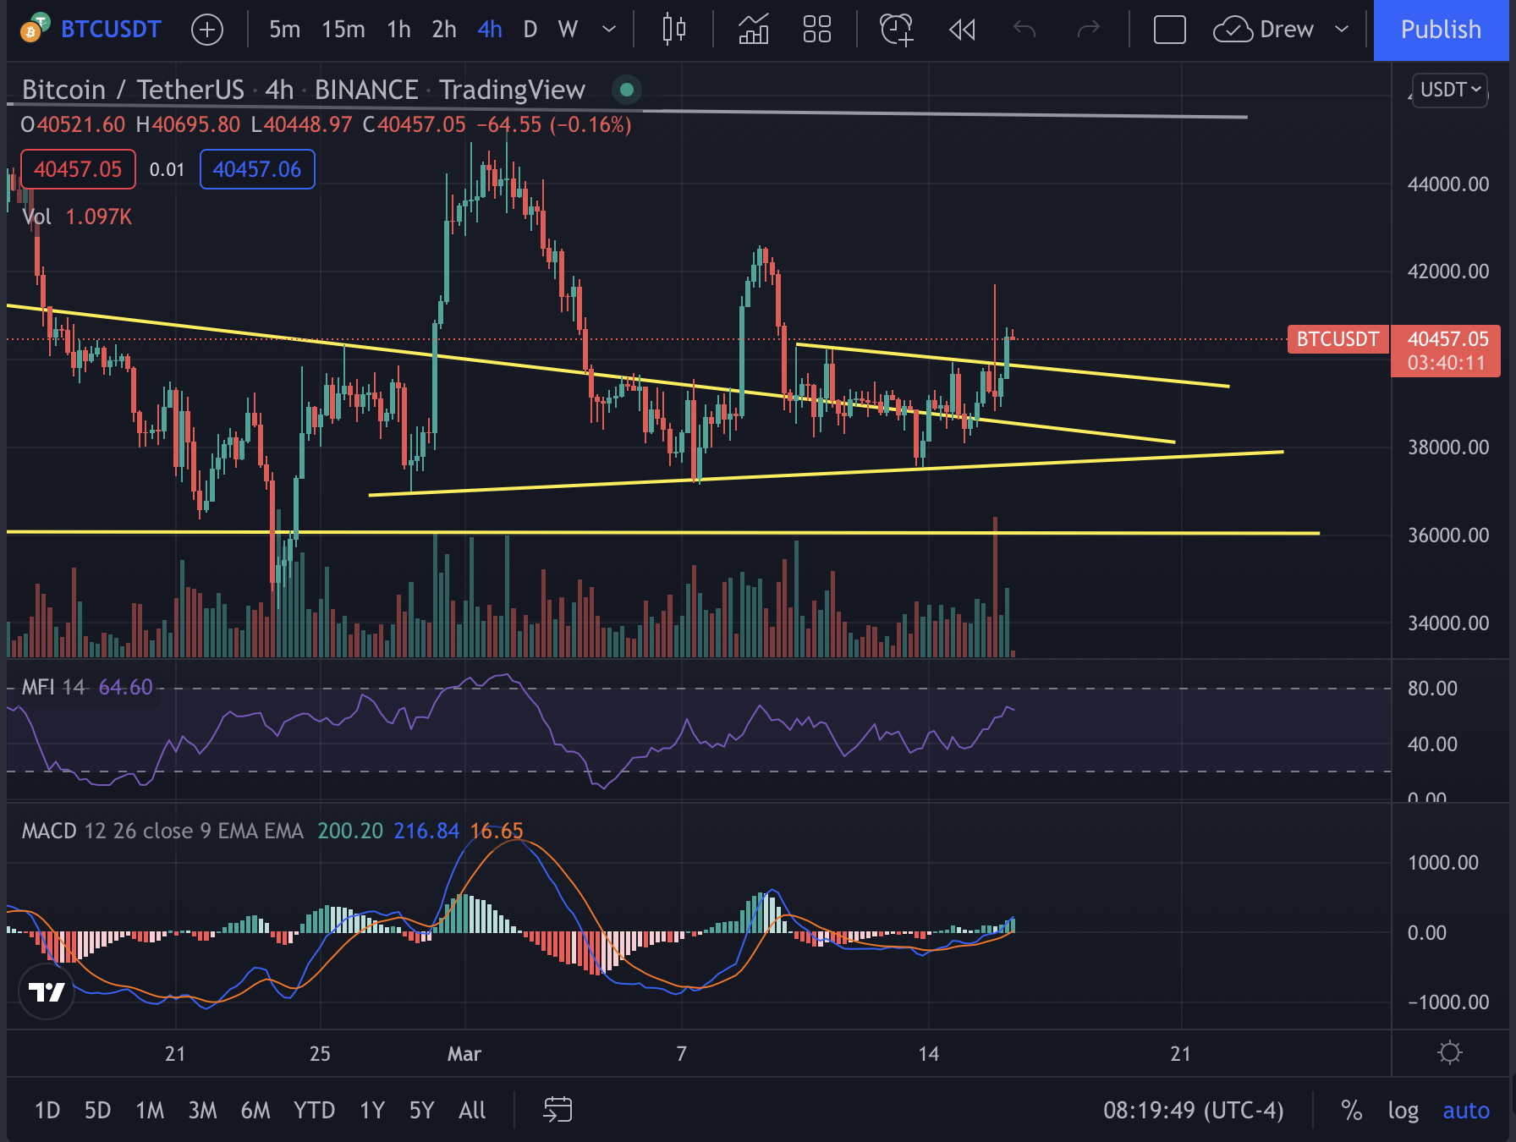The height and width of the screenshot is (1142, 1516).
Task: Click the Mar date label on time axis
Action: coord(464,1054)
